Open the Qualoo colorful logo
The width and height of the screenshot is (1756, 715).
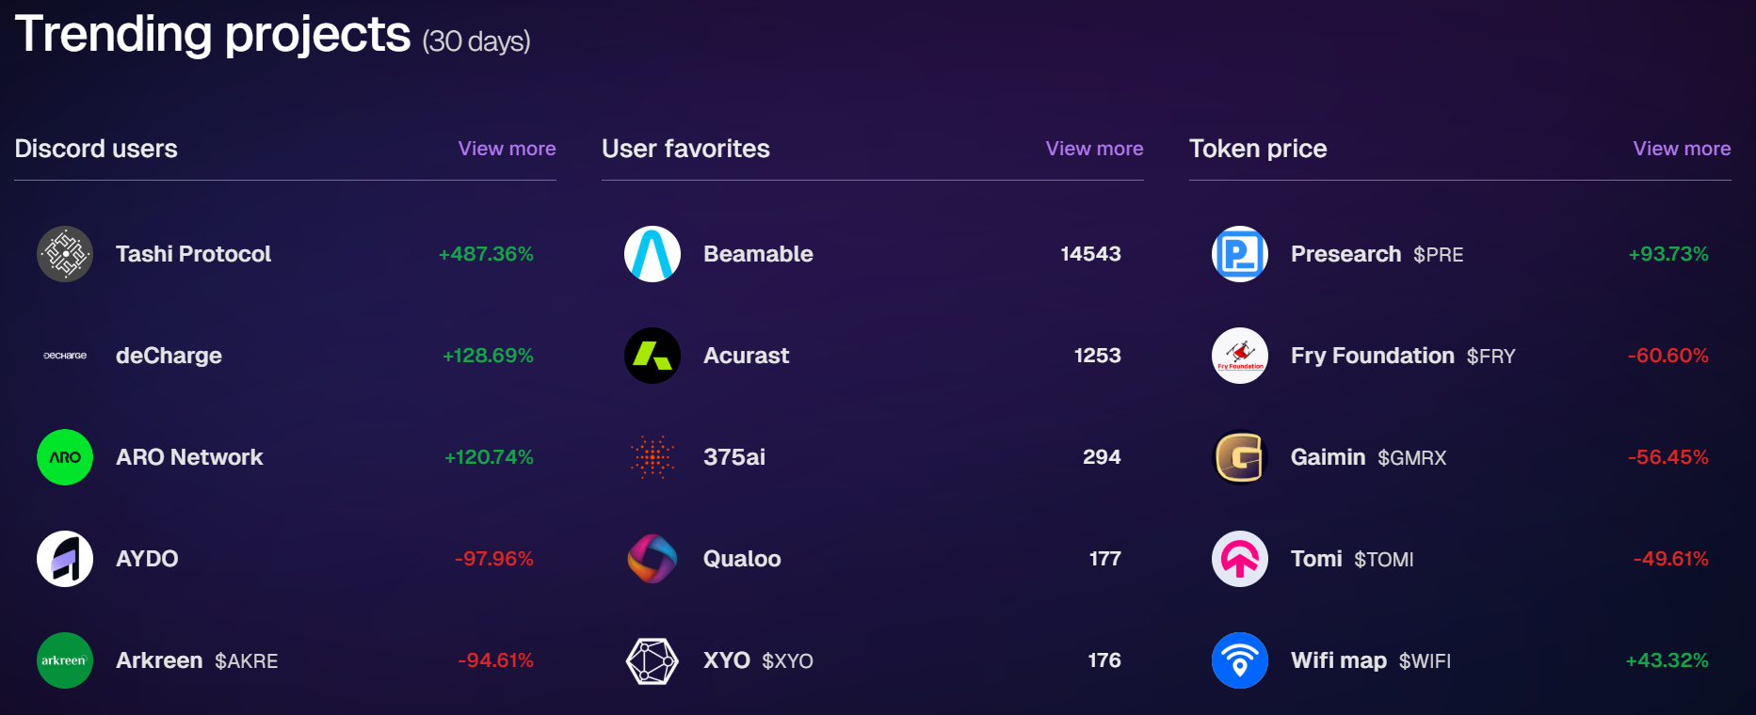point(652,559)
